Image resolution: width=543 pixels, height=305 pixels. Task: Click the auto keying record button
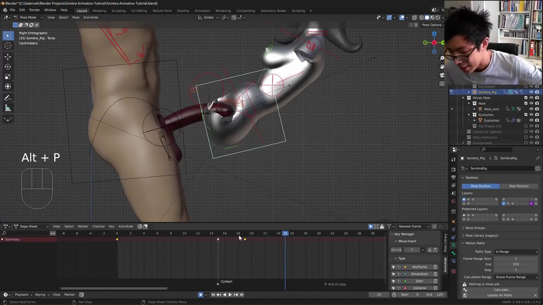(201, 295)
